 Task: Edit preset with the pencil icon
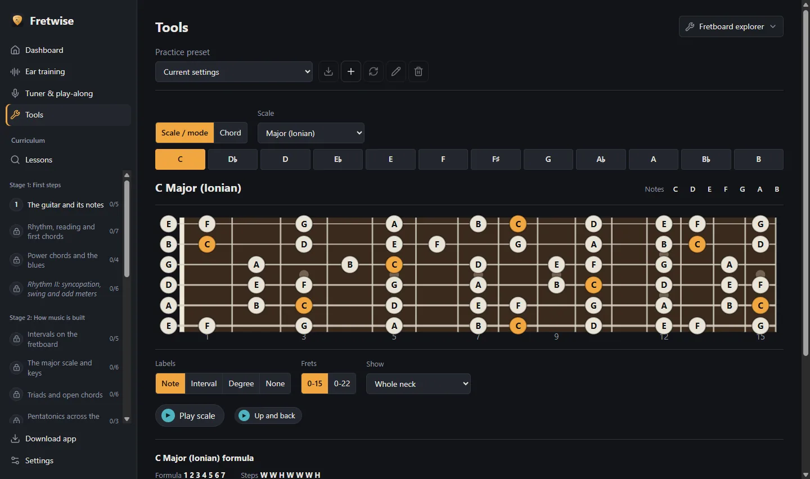tap(396, 71)
